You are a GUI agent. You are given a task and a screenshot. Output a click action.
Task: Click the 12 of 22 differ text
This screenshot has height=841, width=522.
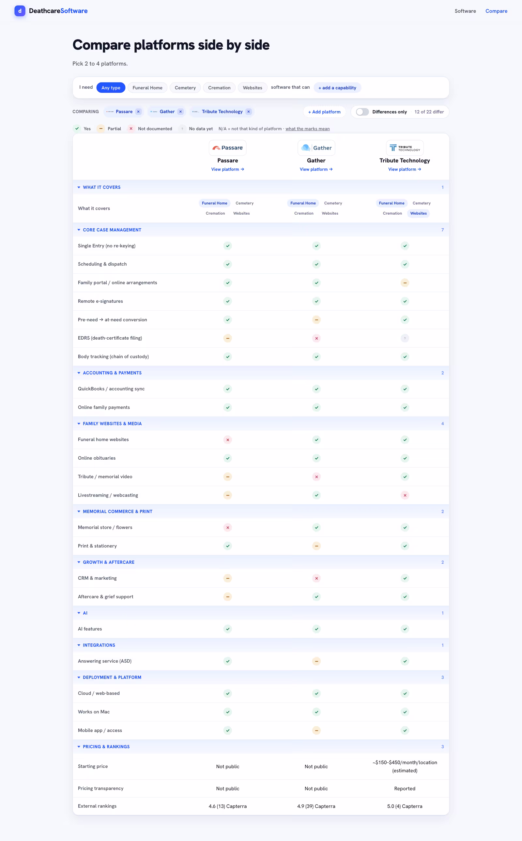point(429,112)
